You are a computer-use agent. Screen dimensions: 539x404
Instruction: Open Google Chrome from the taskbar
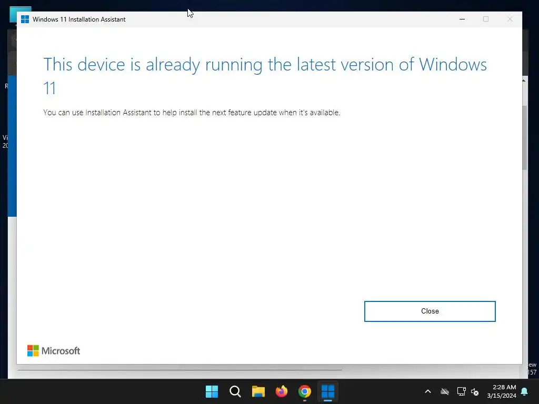coord(305,391)
